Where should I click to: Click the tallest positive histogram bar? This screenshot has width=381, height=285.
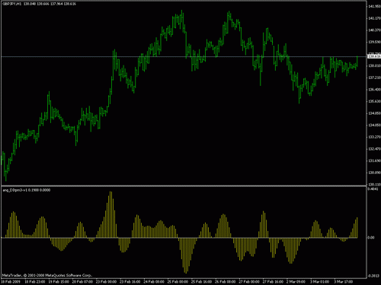(x=110, y=214)
